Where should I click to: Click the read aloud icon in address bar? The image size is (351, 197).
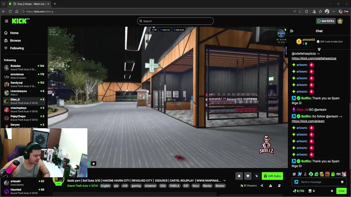pos(295,11)
